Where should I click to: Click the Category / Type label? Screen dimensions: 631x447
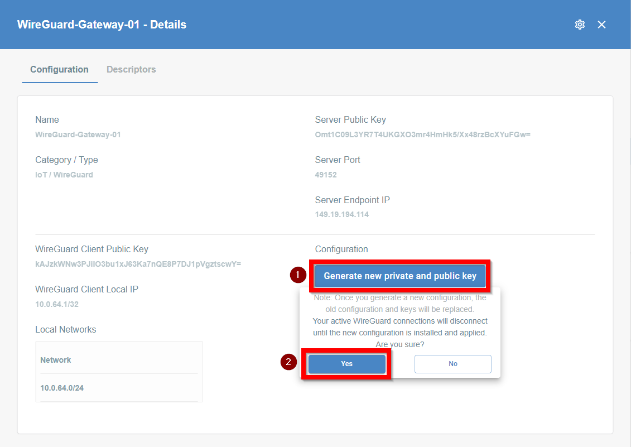pos(66,160)
